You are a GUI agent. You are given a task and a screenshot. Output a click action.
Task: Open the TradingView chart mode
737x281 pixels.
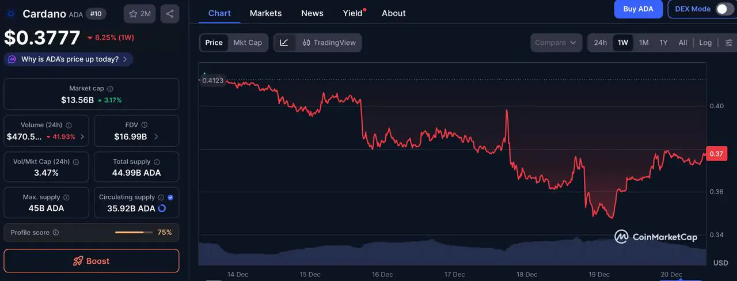[x=329, y=43]
